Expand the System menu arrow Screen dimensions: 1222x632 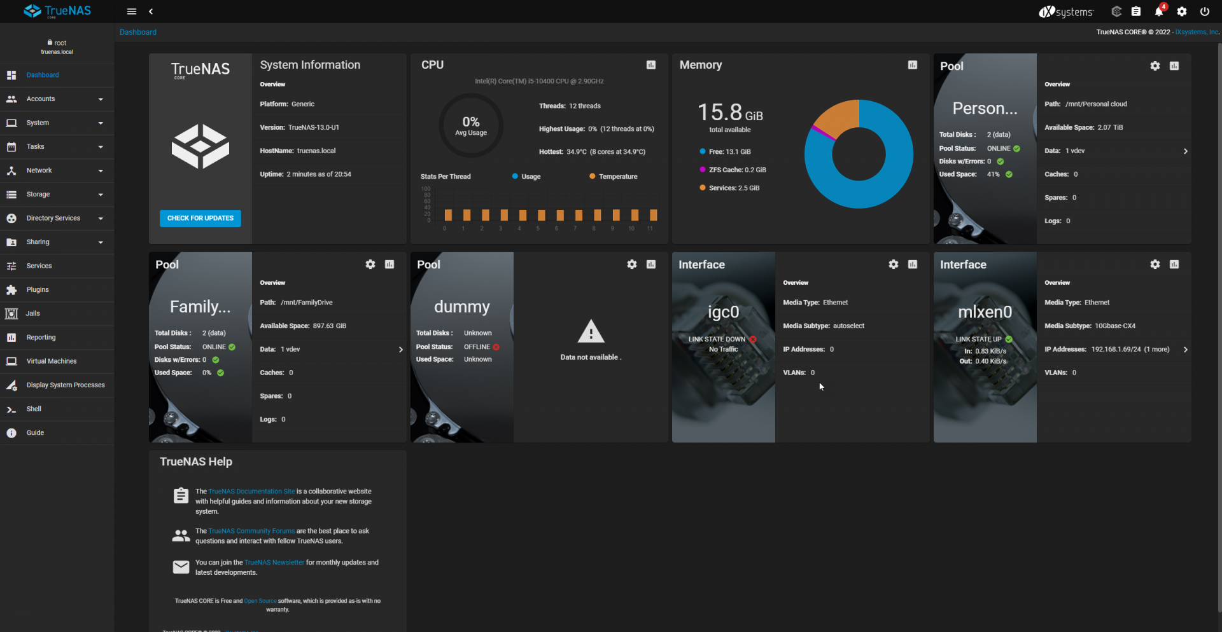(x=101, y=123)
